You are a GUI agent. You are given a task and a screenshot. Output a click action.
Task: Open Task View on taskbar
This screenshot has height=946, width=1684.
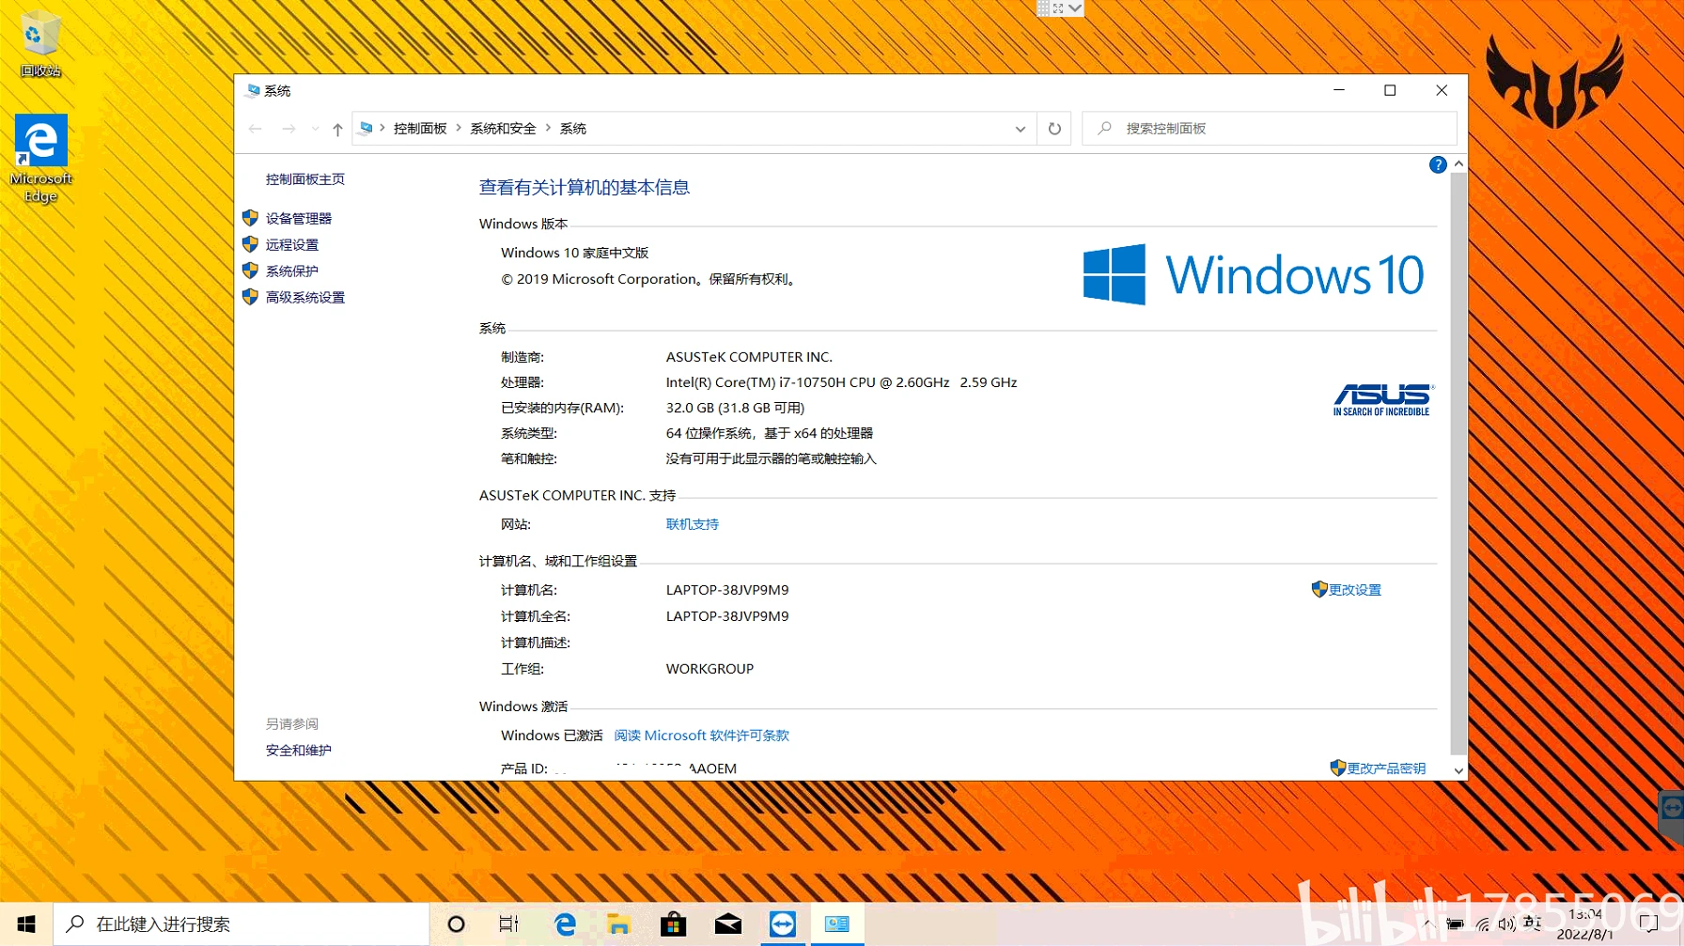(x=508, y=924)
